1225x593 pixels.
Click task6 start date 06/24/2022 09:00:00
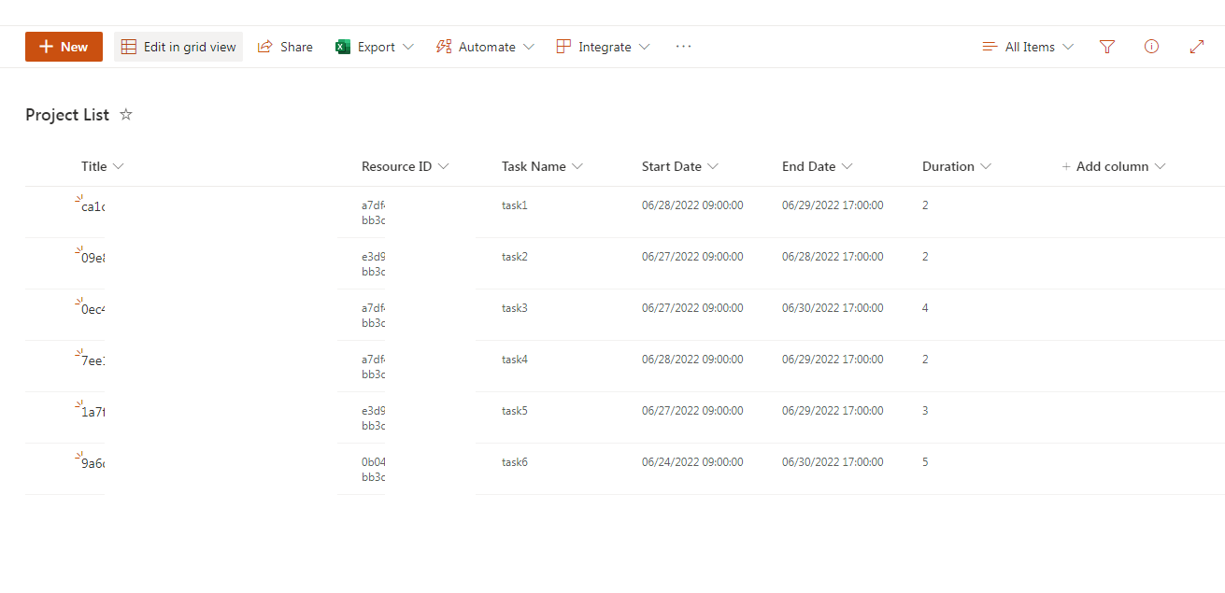click(x=692, y=462)
